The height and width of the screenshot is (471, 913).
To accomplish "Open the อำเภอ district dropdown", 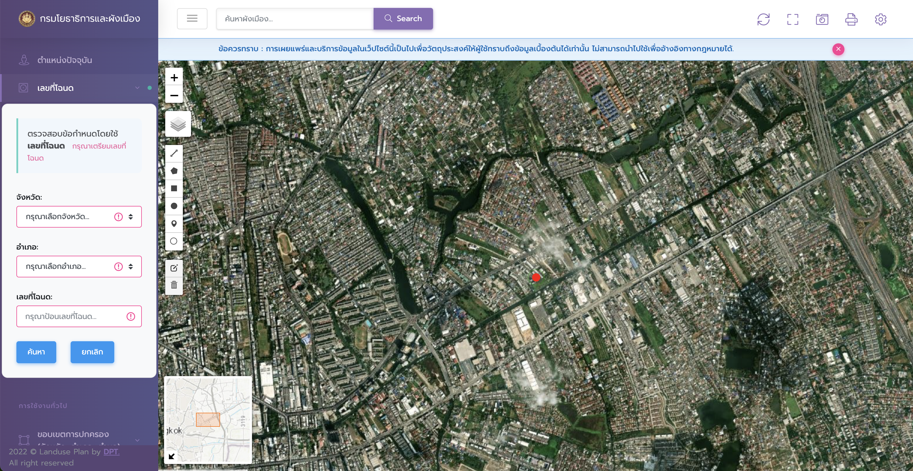I will [x=79, y=267].
